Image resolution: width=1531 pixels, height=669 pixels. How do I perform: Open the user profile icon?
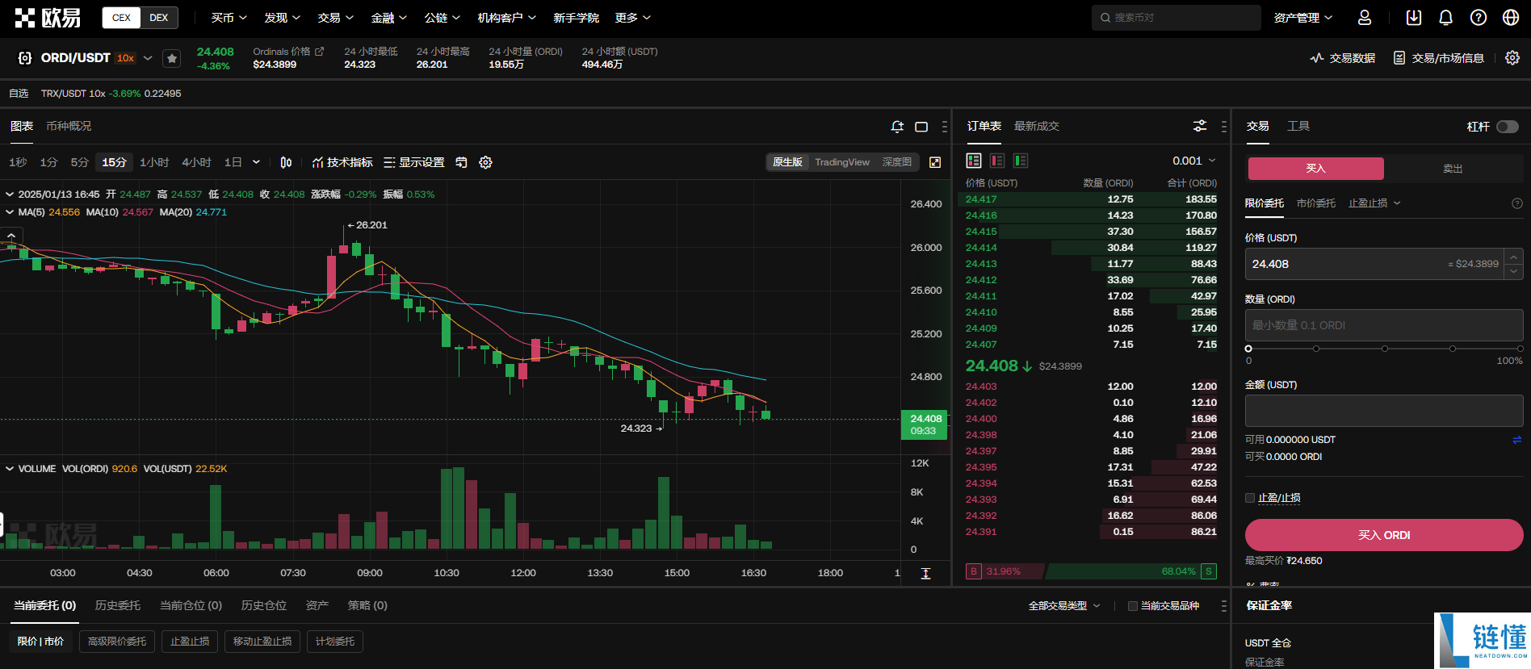pyautogui.click(x=1365, y=18)
